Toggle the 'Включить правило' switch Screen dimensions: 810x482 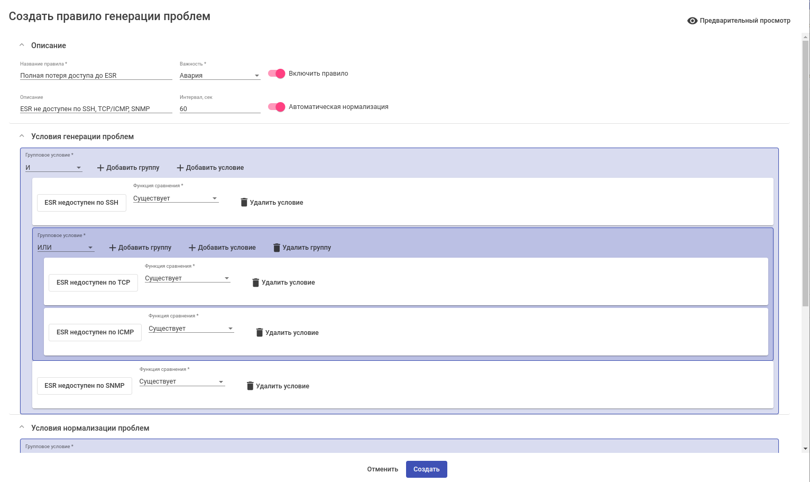[277, 74]
